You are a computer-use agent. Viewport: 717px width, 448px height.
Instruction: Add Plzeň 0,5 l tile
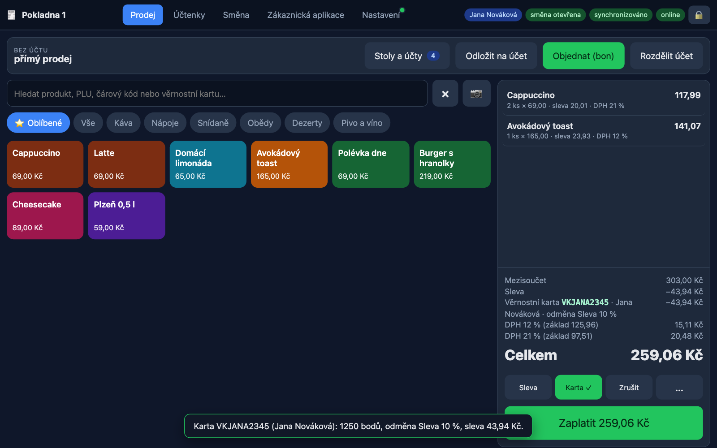(126, 216)
